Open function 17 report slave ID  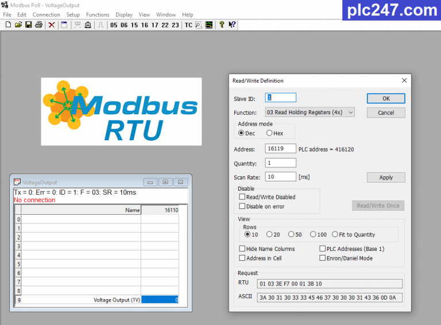coord(154,25)
